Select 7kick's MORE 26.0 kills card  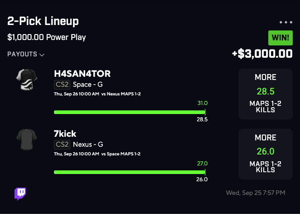click(265, 154)
